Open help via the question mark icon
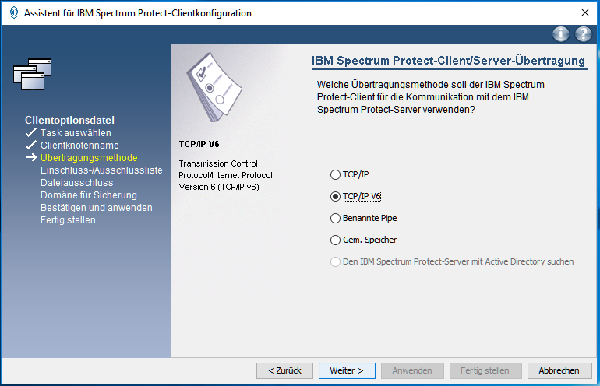Screen dimensions: 600x386 583,34
